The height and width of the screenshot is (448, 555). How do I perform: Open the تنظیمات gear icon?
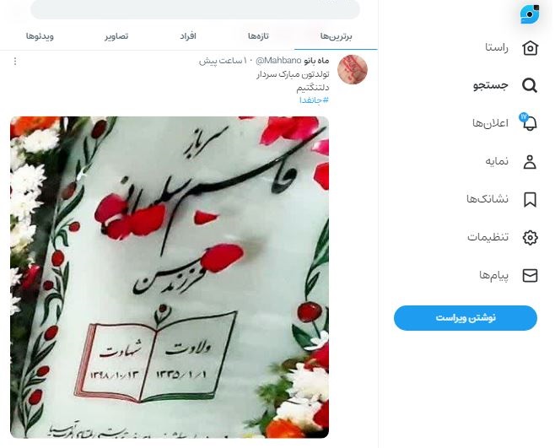[x=530, y=237]
